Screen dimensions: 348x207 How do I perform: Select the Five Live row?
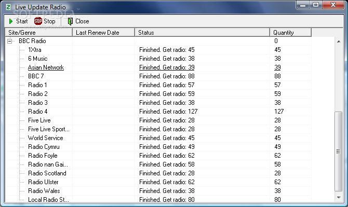pyautogui.click(x=158, y=120)
